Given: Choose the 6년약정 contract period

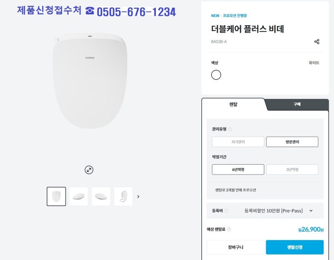Looking at the screenshot, I should click(238, 170).
